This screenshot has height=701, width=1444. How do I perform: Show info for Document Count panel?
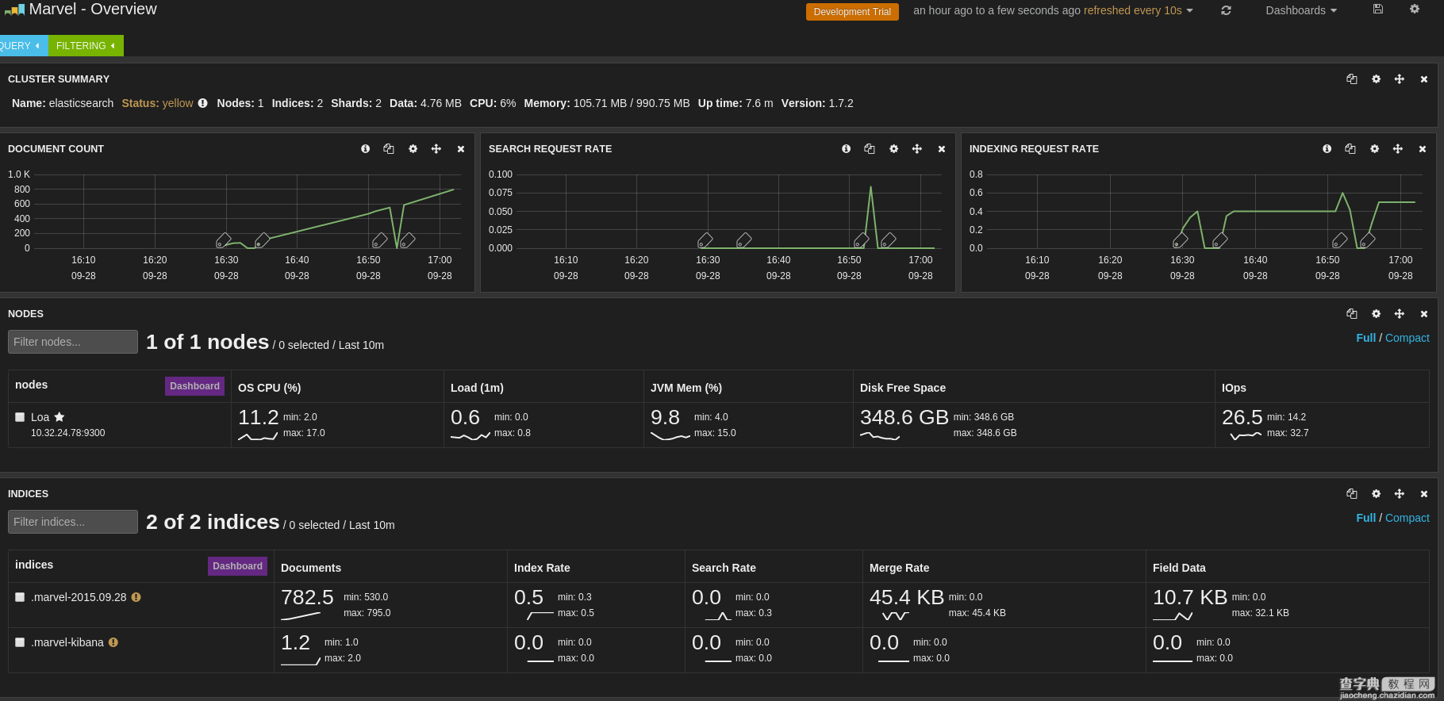[366, 149]
